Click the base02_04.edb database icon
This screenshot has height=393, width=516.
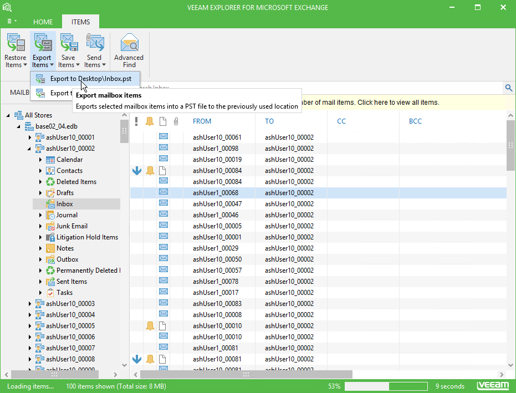[x=29, y=126]
